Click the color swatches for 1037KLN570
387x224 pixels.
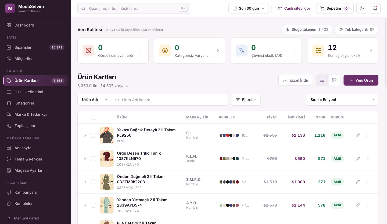coord(229,159)
